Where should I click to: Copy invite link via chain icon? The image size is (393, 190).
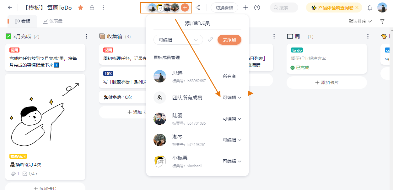pos(211,40)
